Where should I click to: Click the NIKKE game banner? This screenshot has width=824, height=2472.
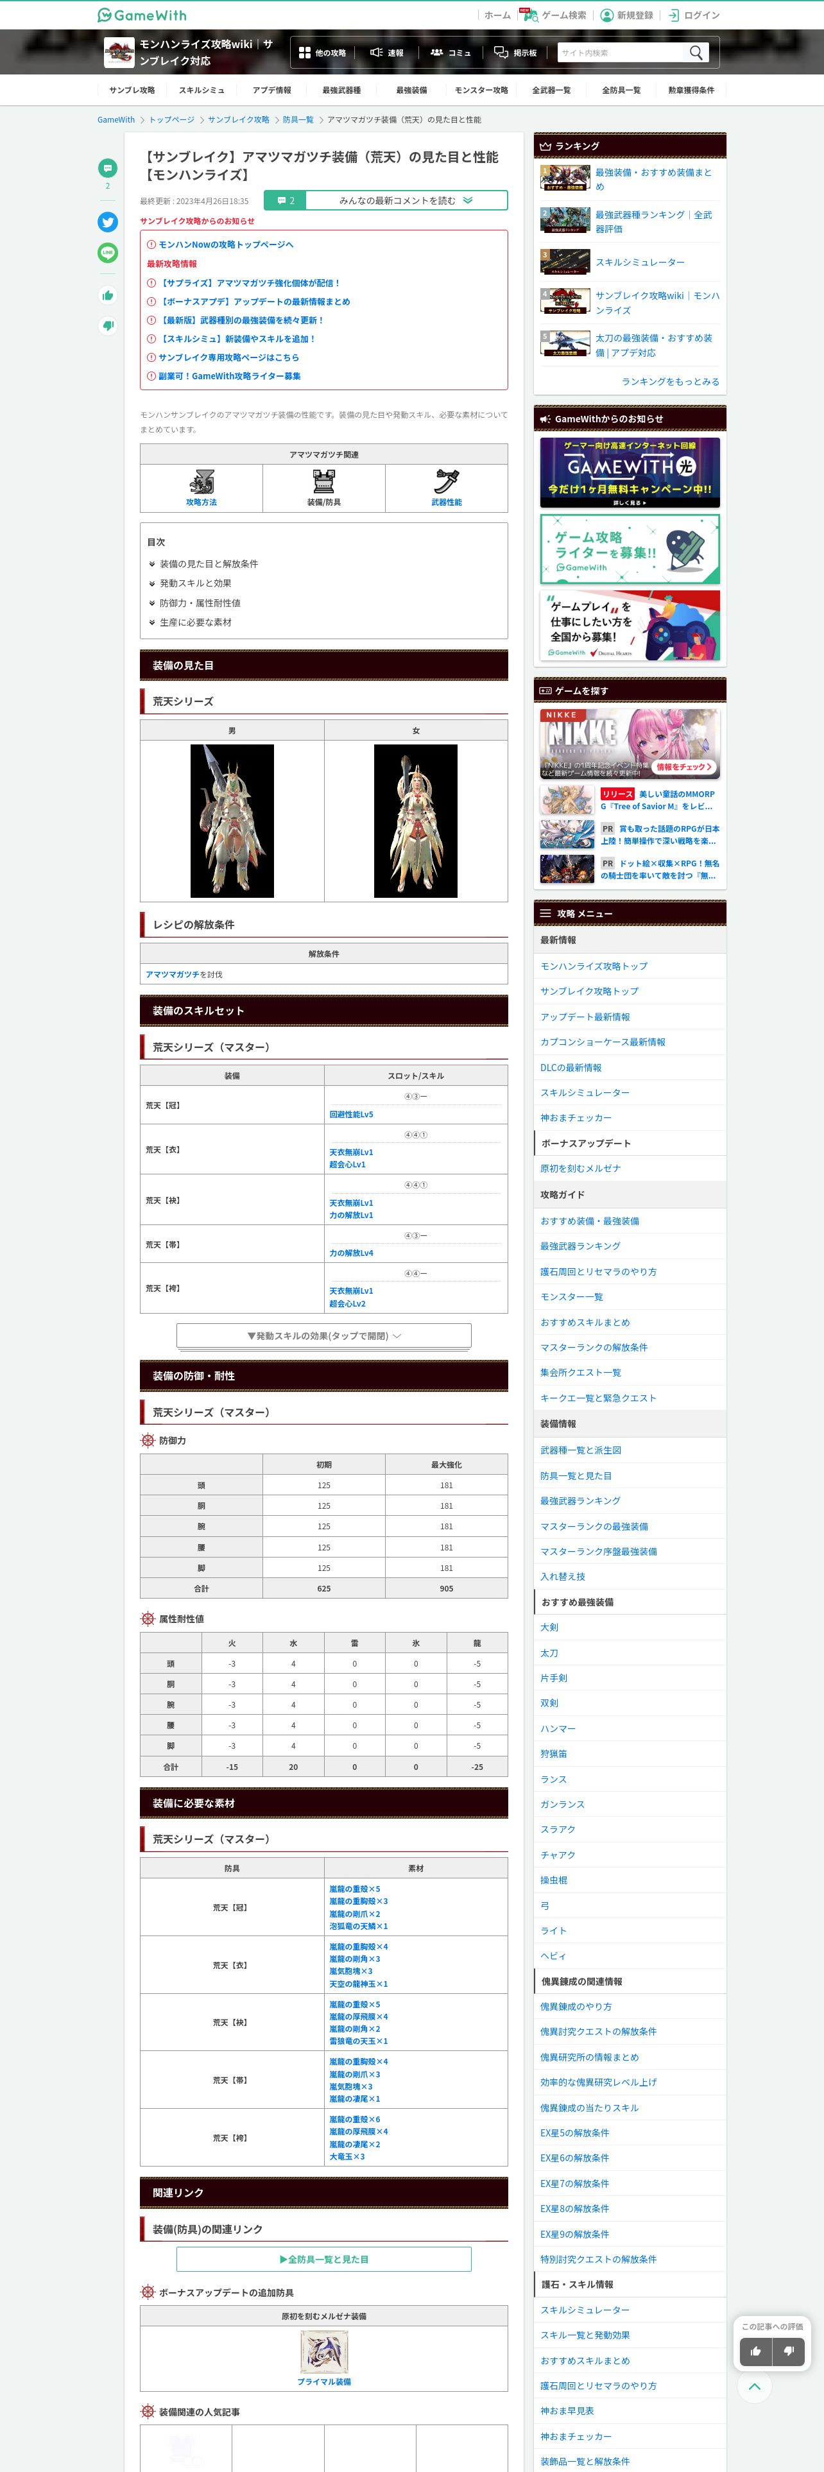click(x=630, y=742)
